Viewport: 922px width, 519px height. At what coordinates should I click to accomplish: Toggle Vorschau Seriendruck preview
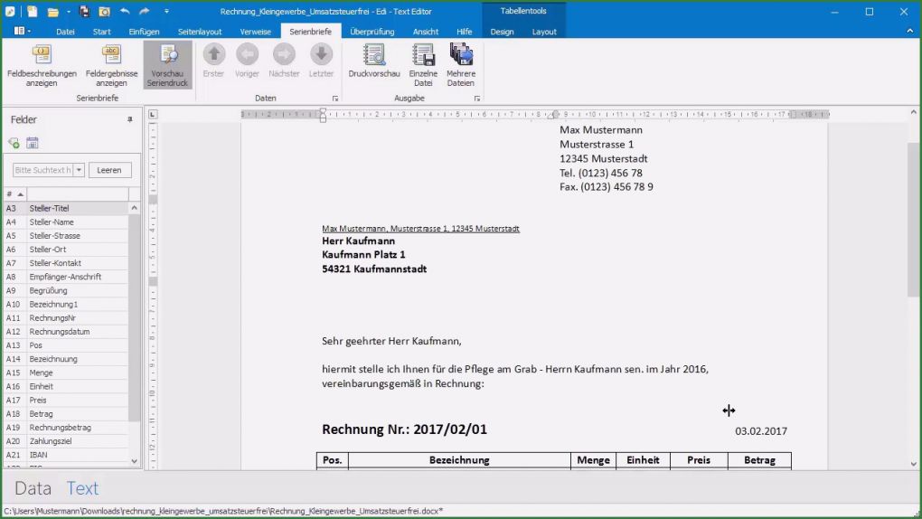(168, 63)
